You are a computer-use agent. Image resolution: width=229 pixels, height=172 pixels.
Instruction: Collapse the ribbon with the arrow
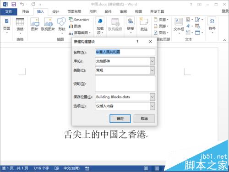[x=224, y=40]
